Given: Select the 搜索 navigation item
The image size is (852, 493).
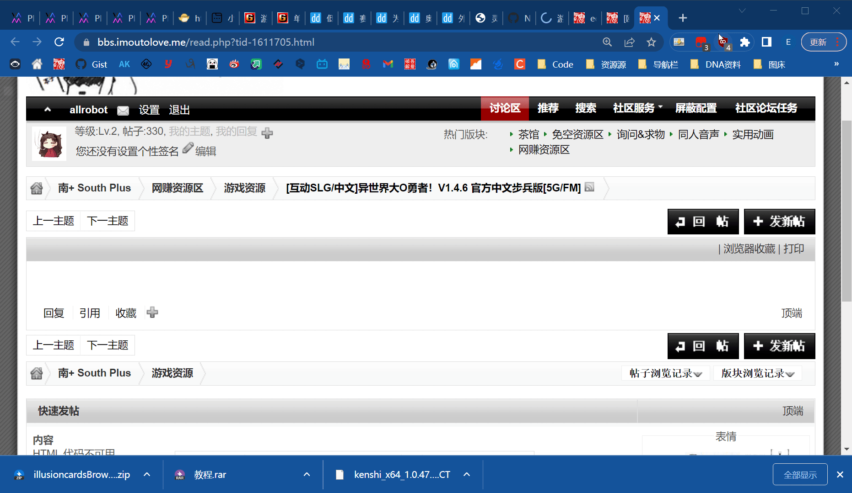Looking at the screenshot, I should click(586, 108).
